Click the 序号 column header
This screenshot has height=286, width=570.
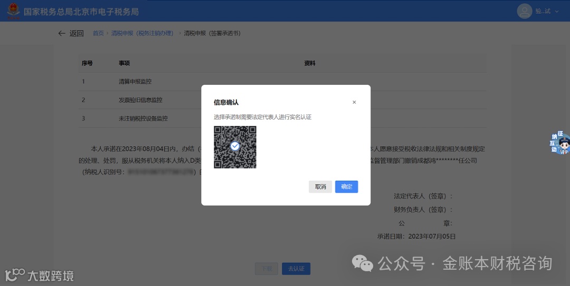pyautogui.click(x=87, y=63)
